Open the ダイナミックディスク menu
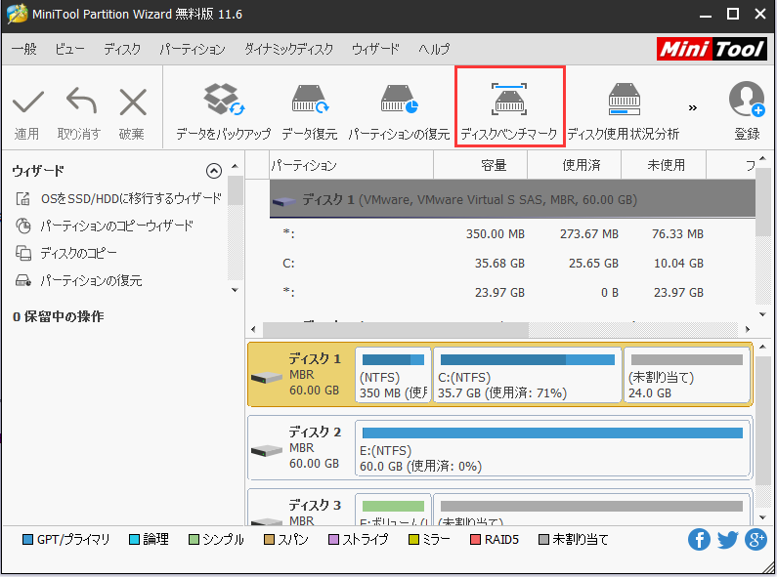The image size is (777, 577). point(288,49)
